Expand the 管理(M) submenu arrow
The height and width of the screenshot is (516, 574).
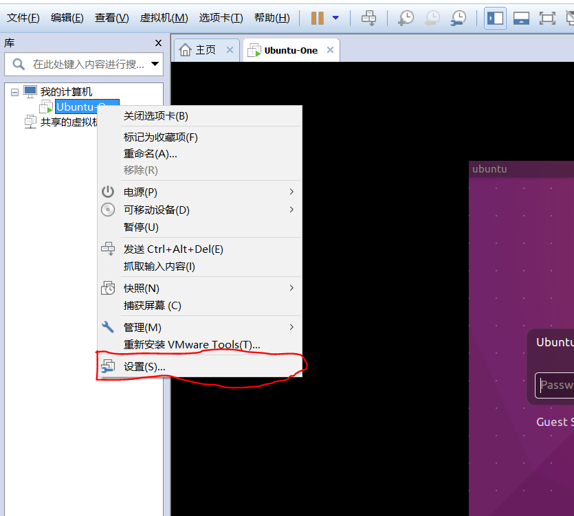(x=291, y=327)
